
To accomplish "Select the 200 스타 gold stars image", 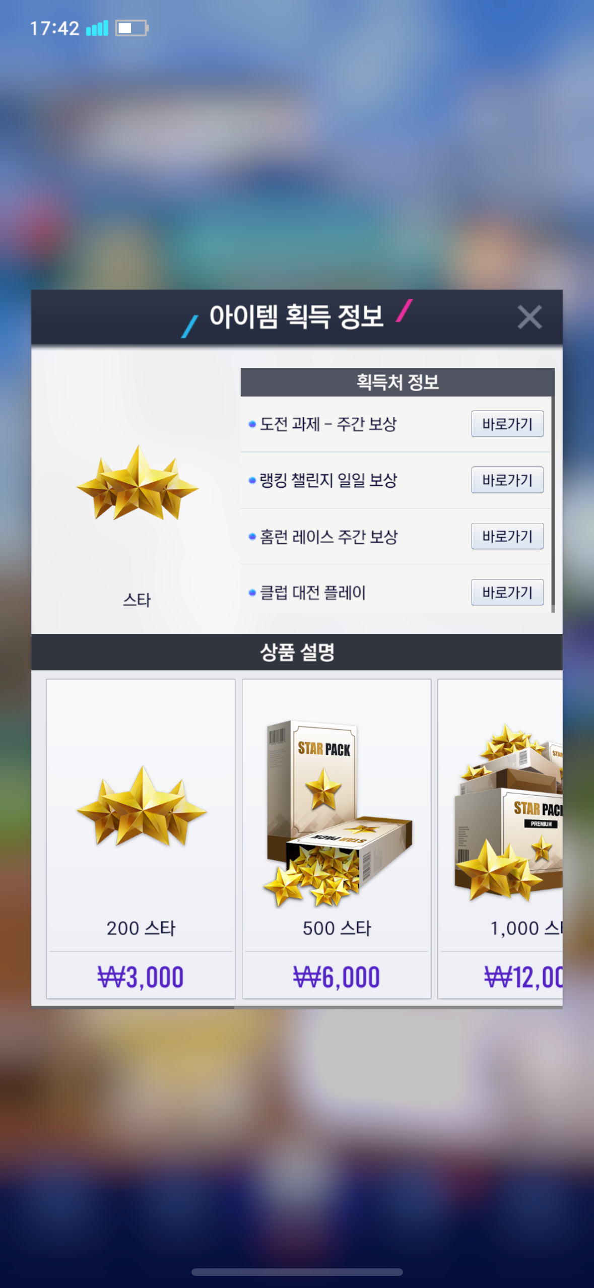I will tap(142, 806).
